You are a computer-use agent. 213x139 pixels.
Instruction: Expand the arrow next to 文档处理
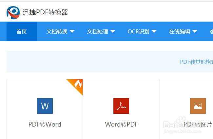click(x=113, y=32)
